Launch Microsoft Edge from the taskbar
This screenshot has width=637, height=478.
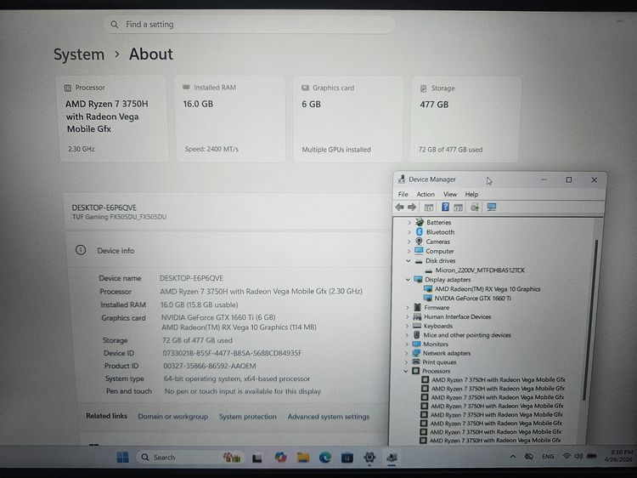(324, 458)
